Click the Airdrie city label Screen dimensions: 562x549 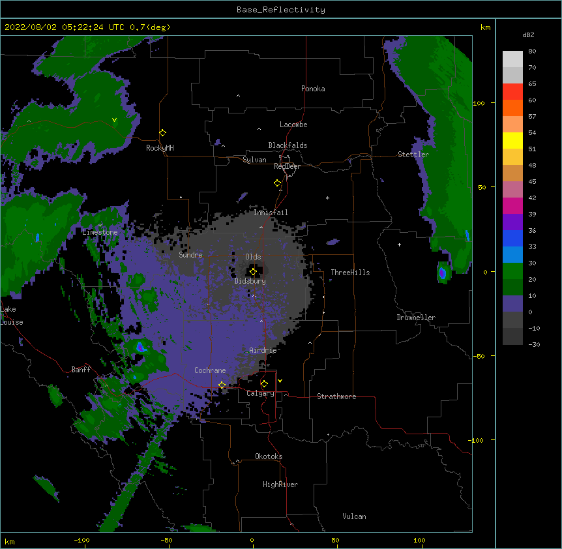coord(263,350)
